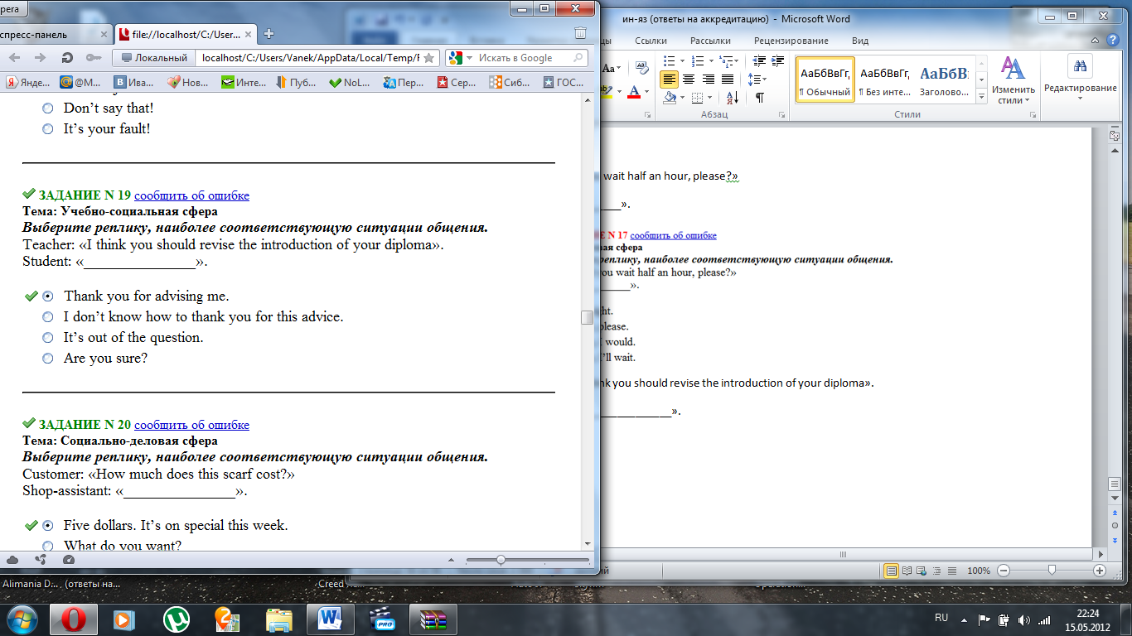This screenshot has height=636, width=1132.
Task: Open a new tab in Opera
Action: click(x=268, y=34)
